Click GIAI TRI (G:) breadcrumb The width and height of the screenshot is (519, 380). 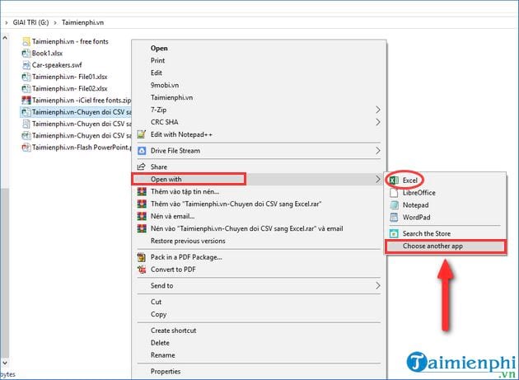[x=30, y=22]
